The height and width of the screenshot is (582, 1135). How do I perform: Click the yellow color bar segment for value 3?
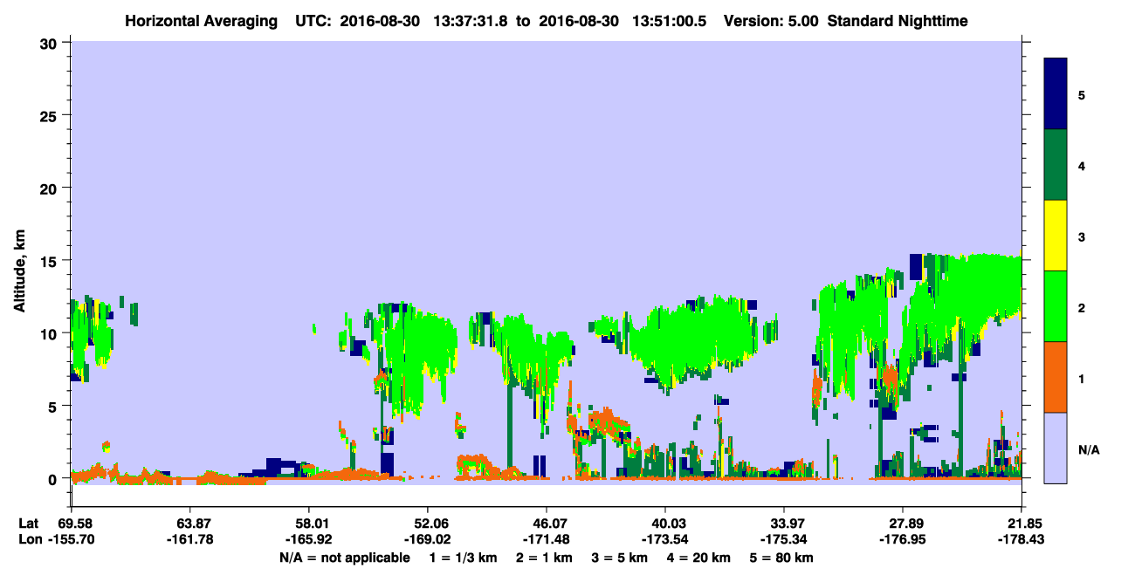[1056, 236]
